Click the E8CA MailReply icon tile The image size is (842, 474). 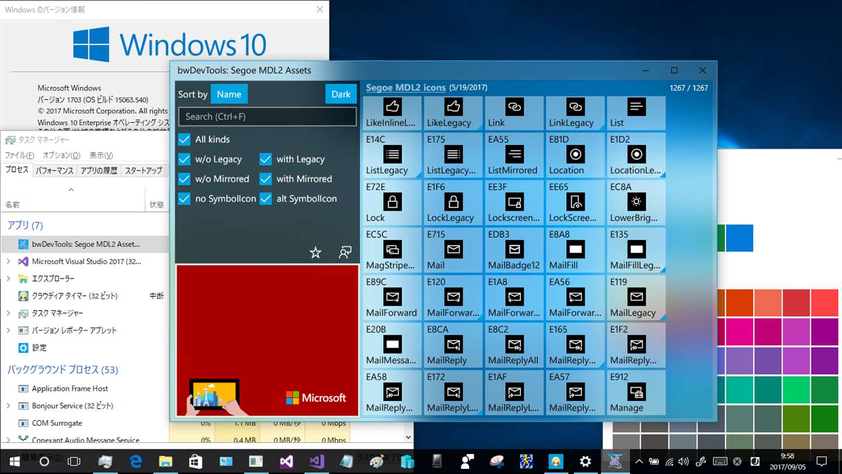pos(453,345)
